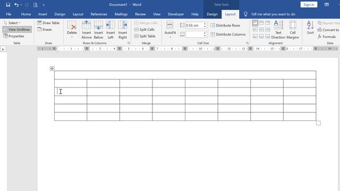Open the Table Tools Design tab
Image resolution: width=340 pixels, height=191 pixels.
212,14
